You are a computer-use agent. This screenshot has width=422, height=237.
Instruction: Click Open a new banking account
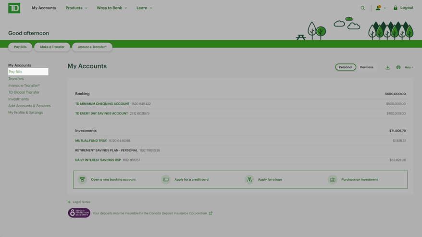(x=113, y=180)
